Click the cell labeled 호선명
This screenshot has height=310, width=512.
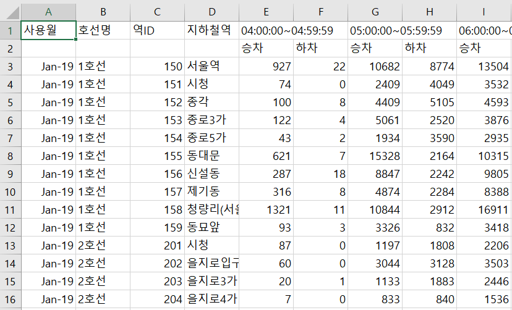pyautogui.click(x=103, y=31)
